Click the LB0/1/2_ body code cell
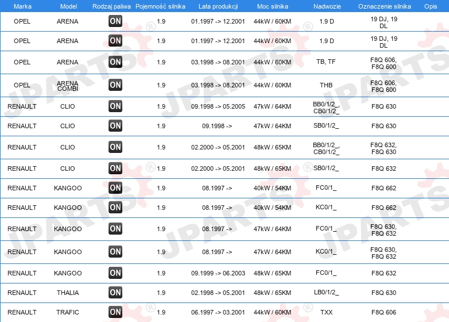The image size is (449, 322). (x=326, y=292)
